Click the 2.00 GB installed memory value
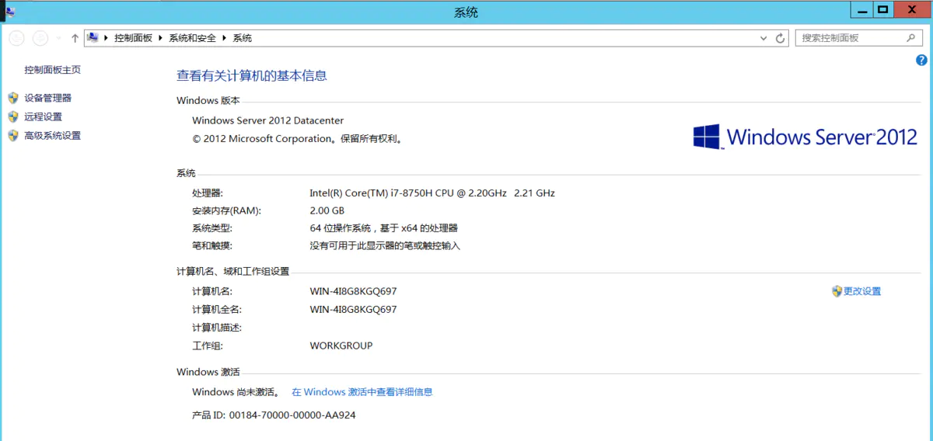 (327, 210)
